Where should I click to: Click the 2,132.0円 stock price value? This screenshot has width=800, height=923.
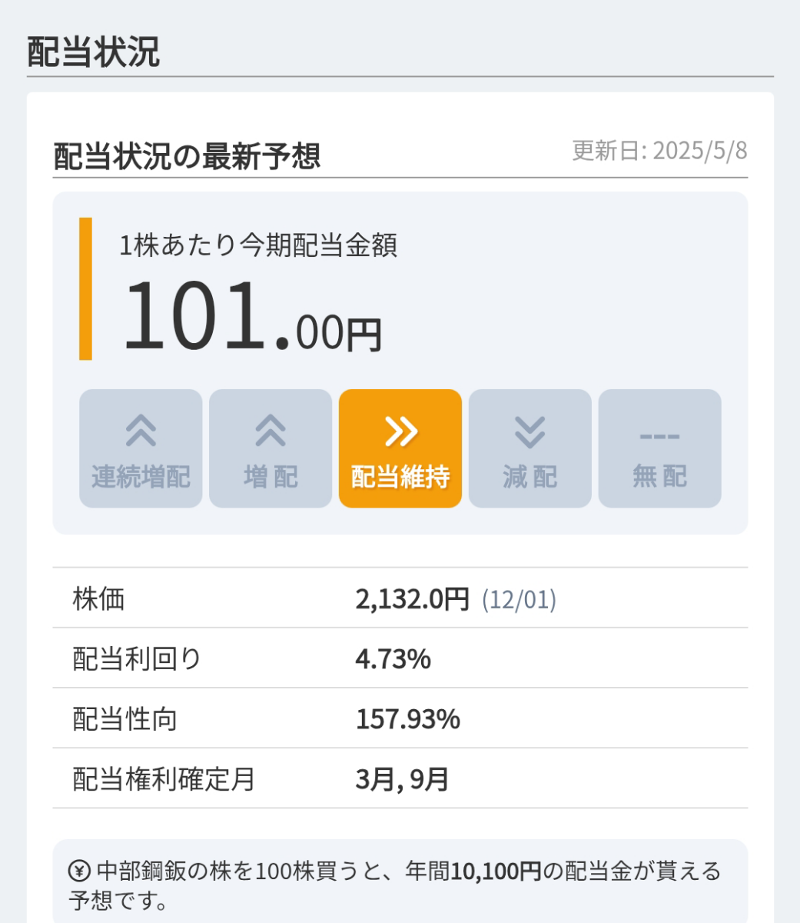tap(412, 598)
